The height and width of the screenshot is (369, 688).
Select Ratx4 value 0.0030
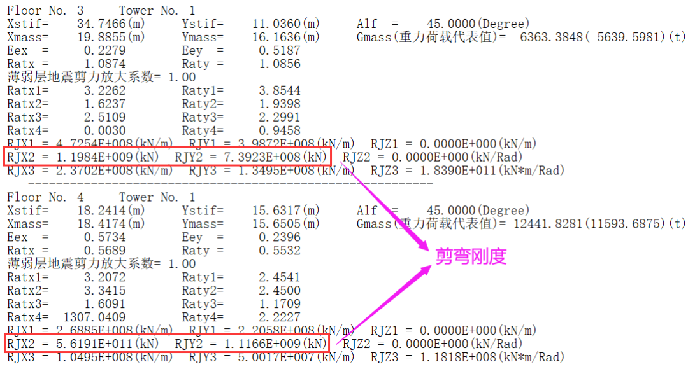pos(105,130)
